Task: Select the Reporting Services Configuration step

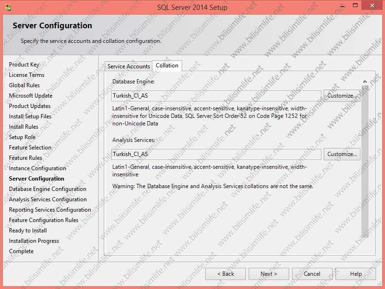Action: point(50,210)
